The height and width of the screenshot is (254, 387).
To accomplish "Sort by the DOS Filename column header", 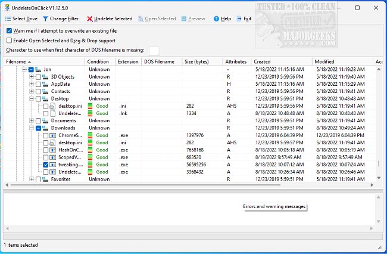I will point(162,62).
